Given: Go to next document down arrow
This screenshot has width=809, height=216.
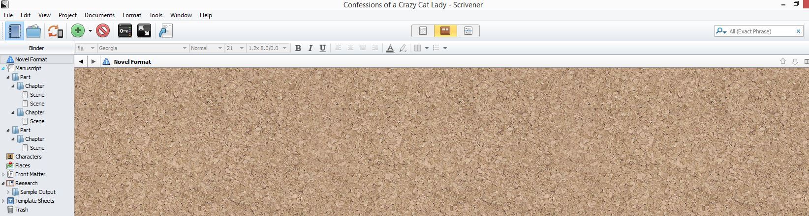Looking at the screenshot, I should 795,61.
